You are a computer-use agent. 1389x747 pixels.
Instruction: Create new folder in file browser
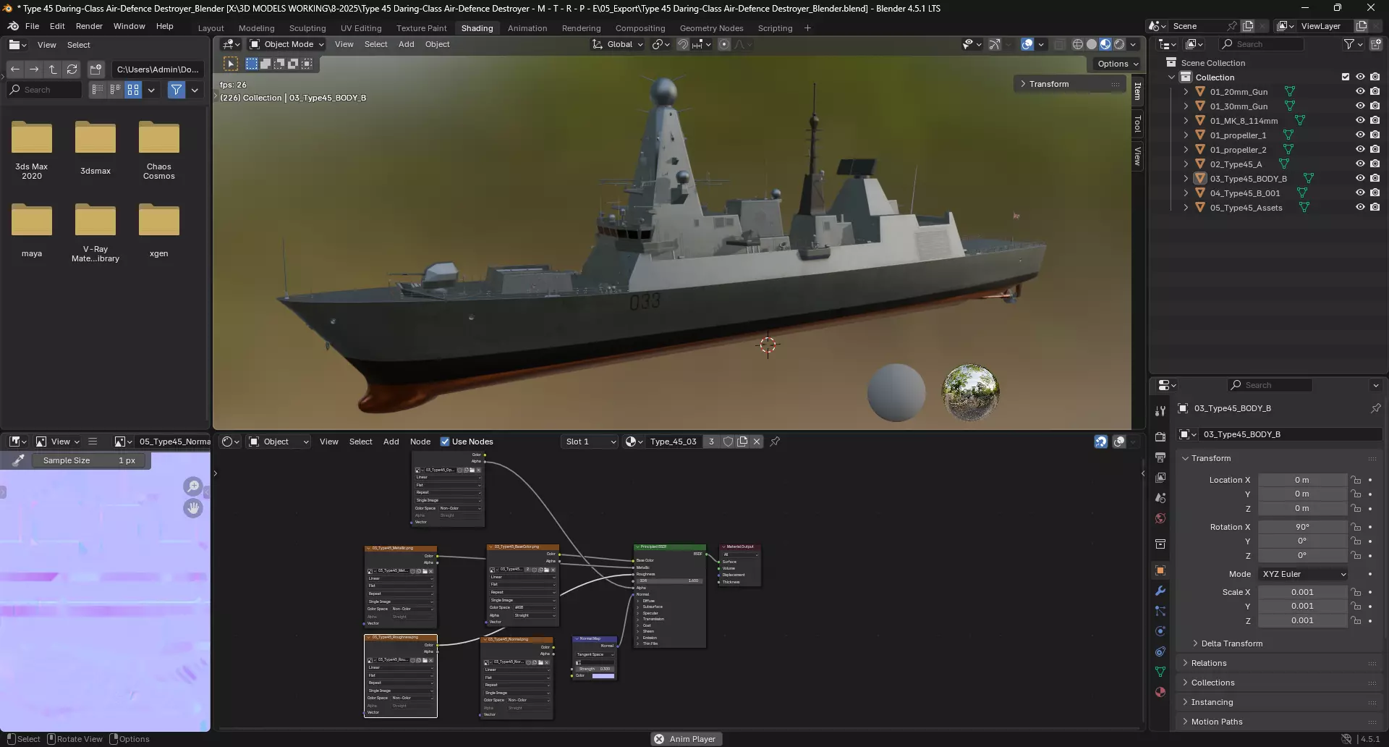pyautogui.click(x=95, y=69)
